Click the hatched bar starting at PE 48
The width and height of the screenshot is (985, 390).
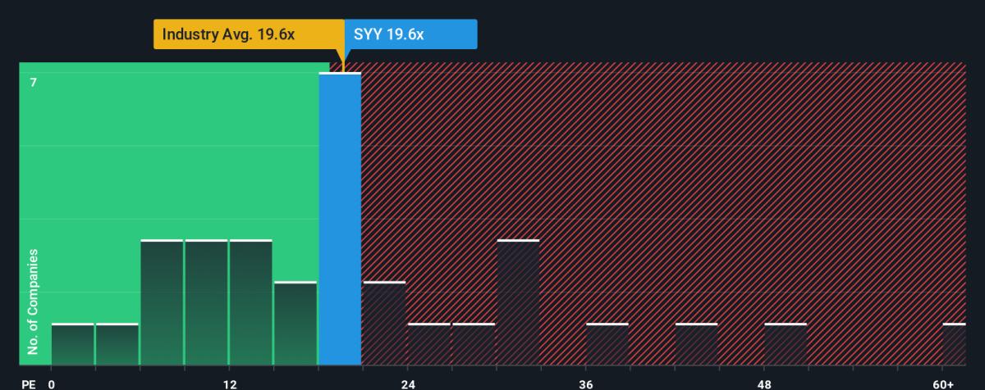coord(786,344)
